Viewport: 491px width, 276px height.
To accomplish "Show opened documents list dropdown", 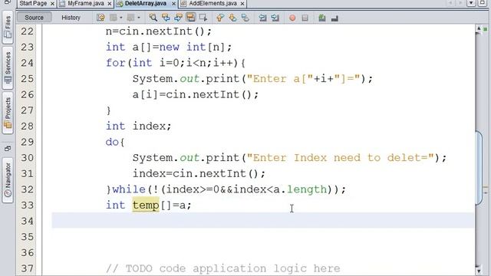I will 471,3.
